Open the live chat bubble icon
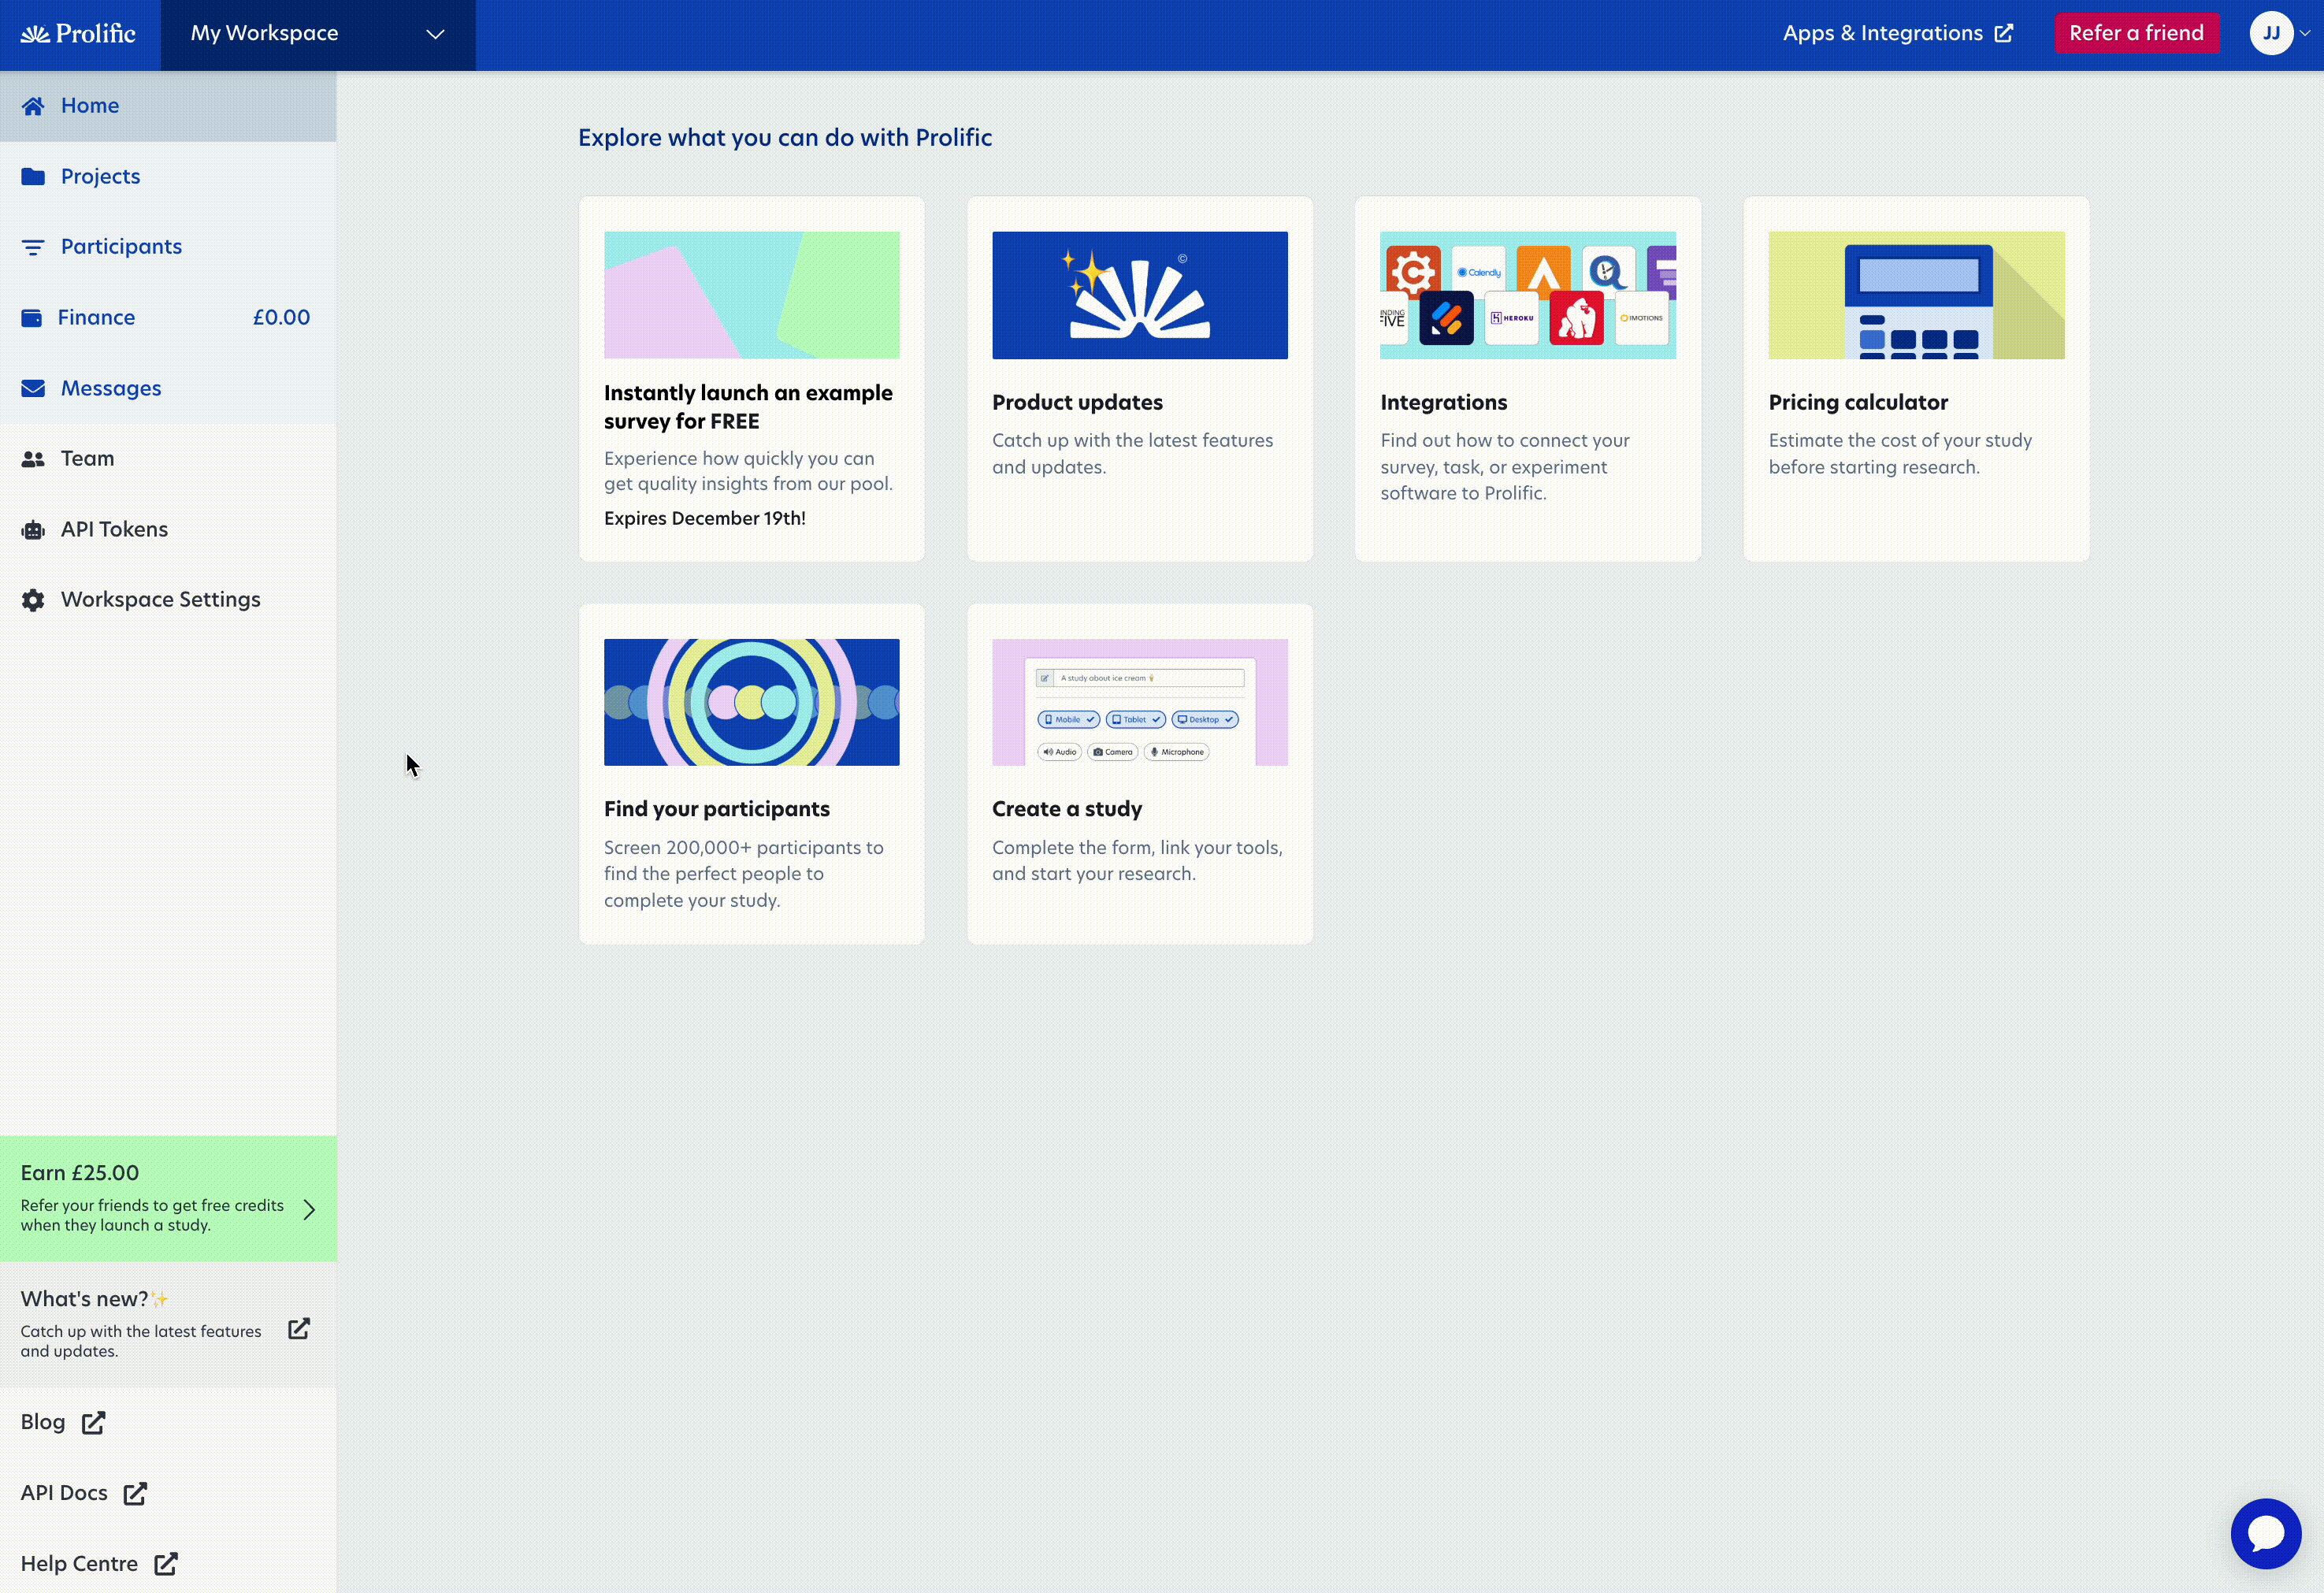 tap(2265, 1533)
